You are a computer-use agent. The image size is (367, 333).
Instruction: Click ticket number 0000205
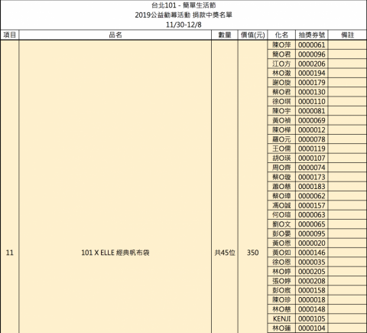(312, 272)
